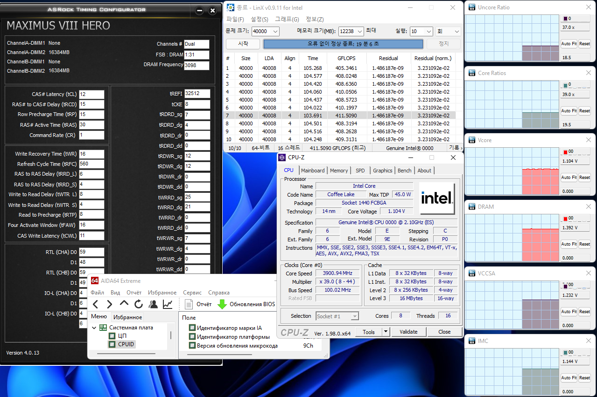Select the CPUID tree item

click(x=126, y=344)
